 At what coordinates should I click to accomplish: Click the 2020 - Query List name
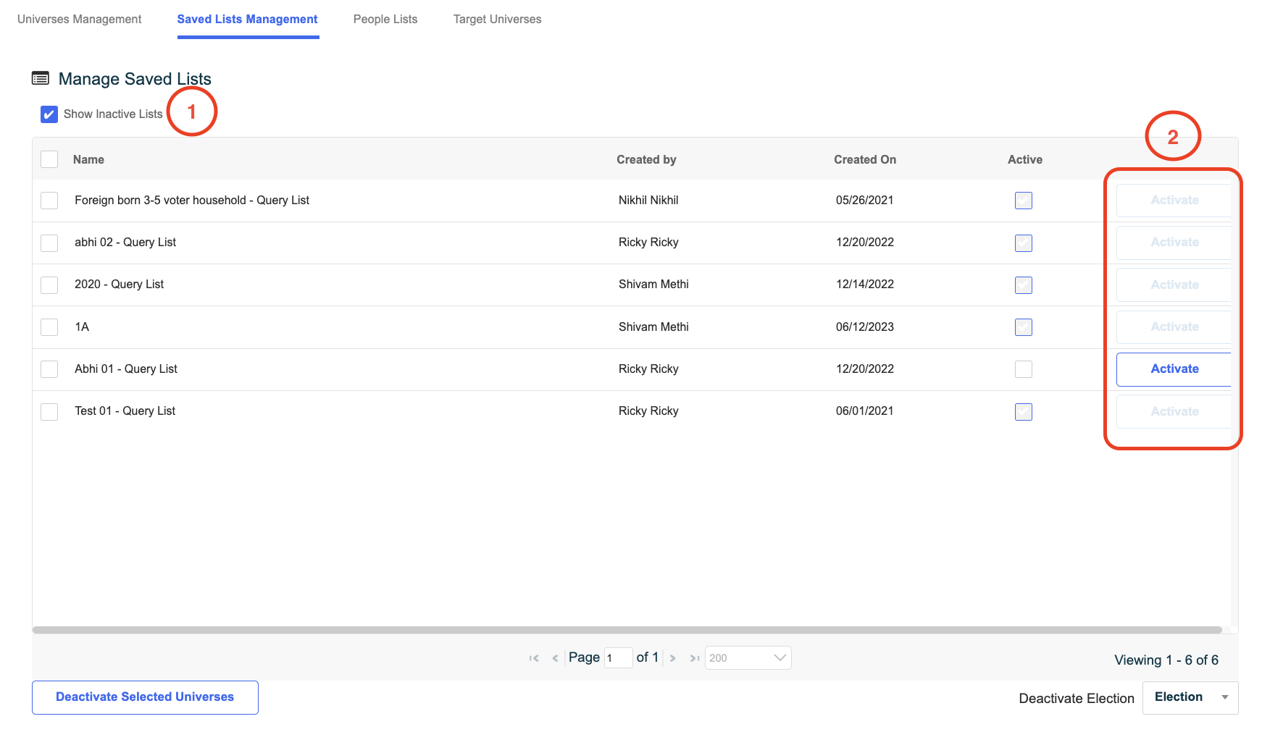tap(120, 285)
